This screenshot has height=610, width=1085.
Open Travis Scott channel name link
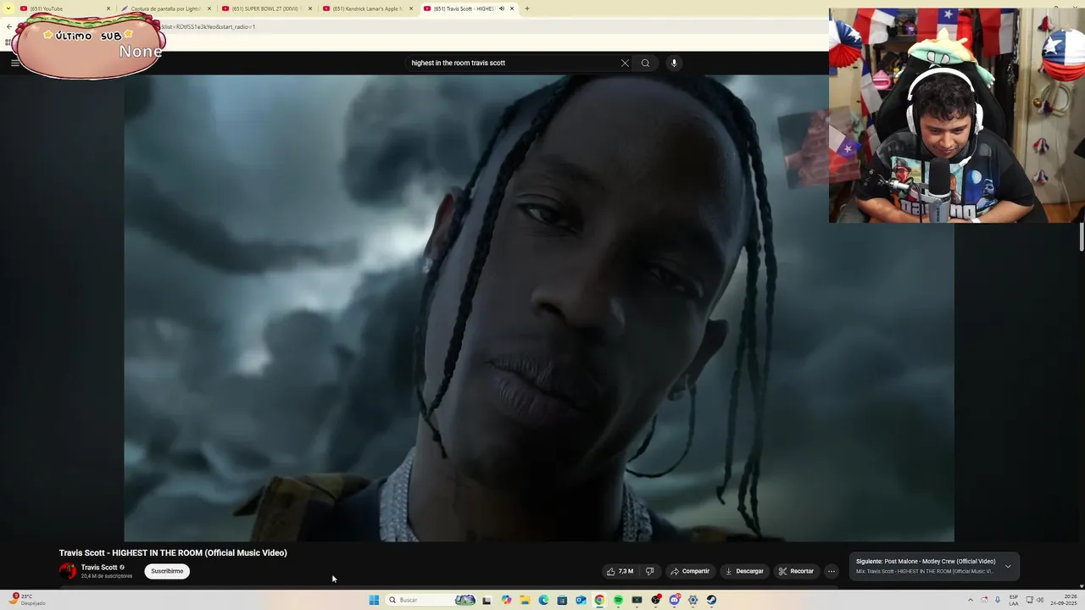coord(99,568)
